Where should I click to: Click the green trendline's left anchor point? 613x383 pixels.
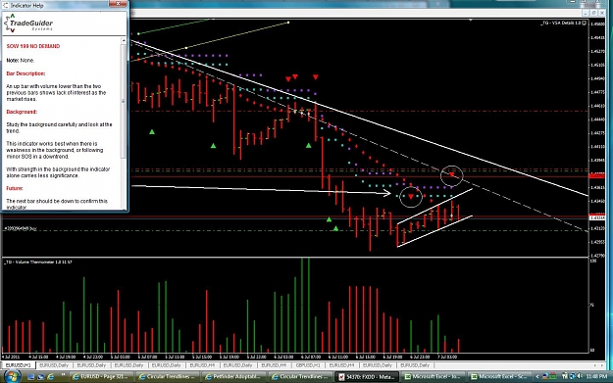coord(138,34)
